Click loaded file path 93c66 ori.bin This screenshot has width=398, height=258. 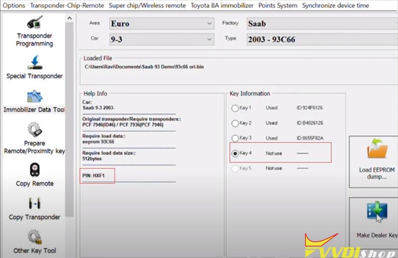tap(144, 67)
